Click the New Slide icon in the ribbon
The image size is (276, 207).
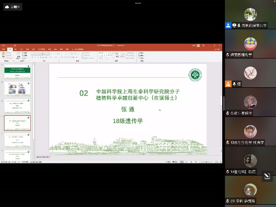(x=18, y=55)
